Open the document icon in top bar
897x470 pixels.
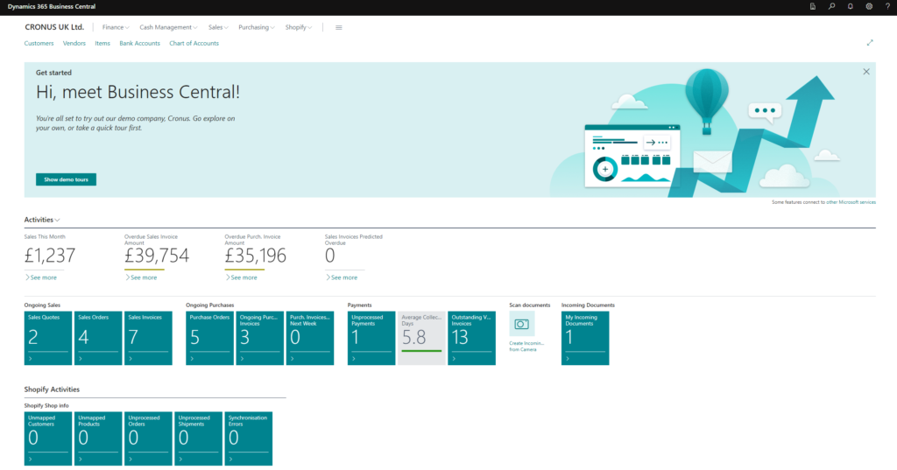pyautogui.click(x=812, y=6)
